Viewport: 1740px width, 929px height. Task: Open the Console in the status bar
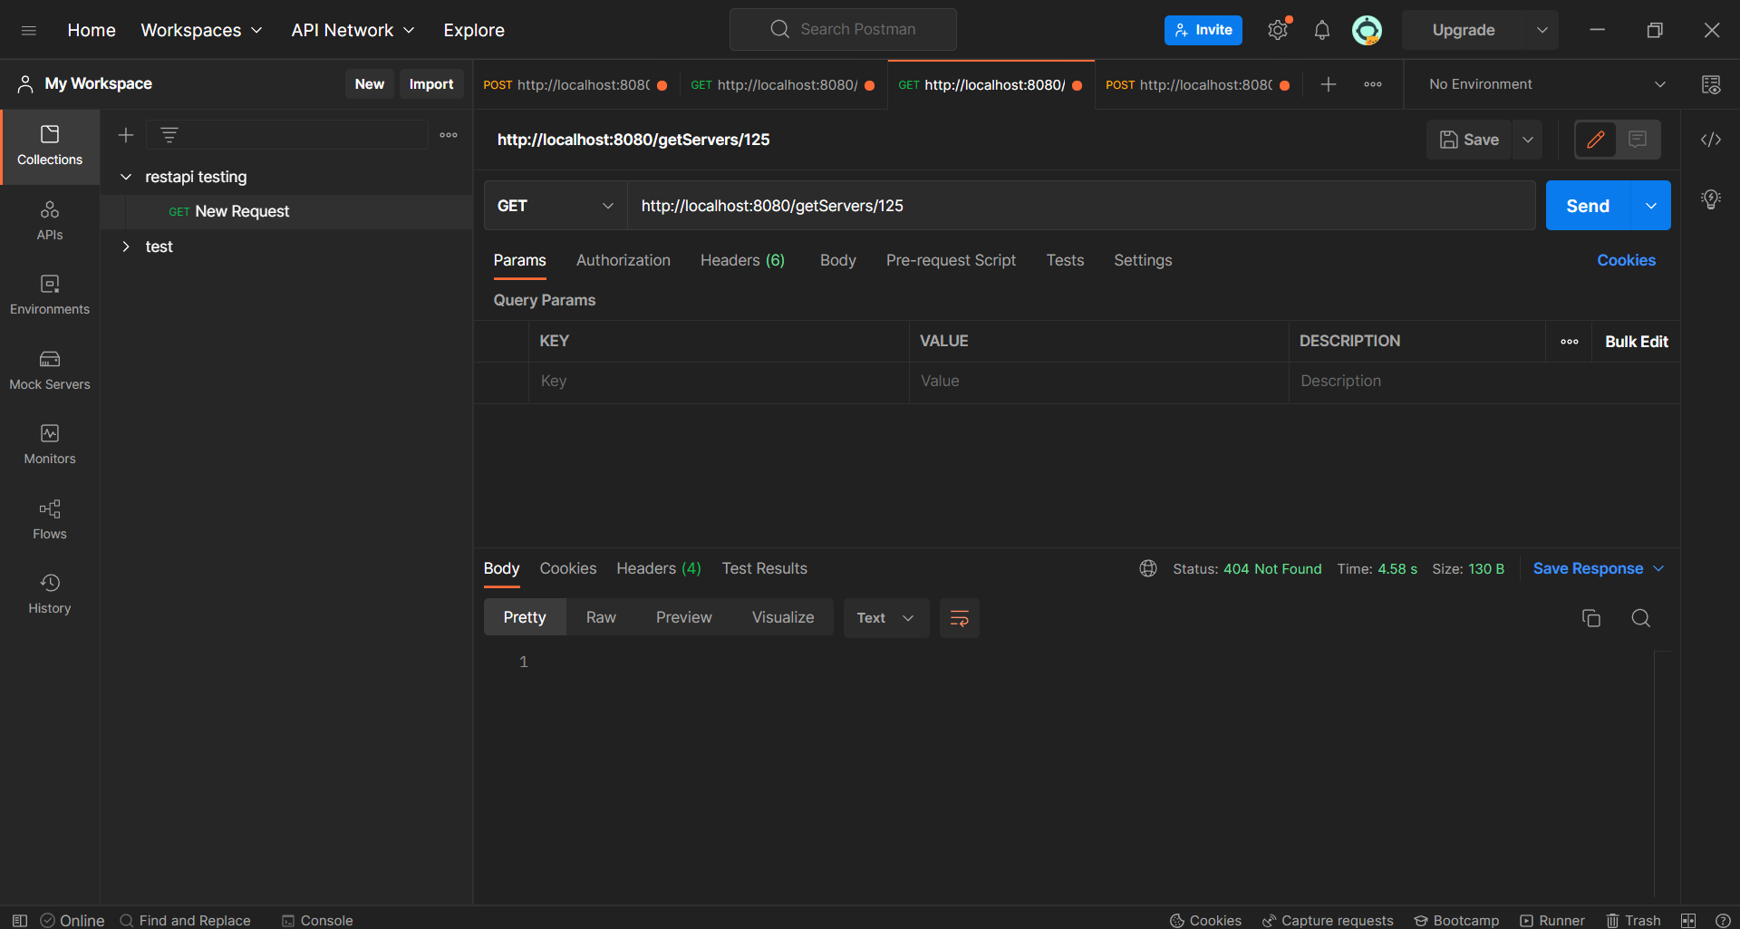click(317, 920)
